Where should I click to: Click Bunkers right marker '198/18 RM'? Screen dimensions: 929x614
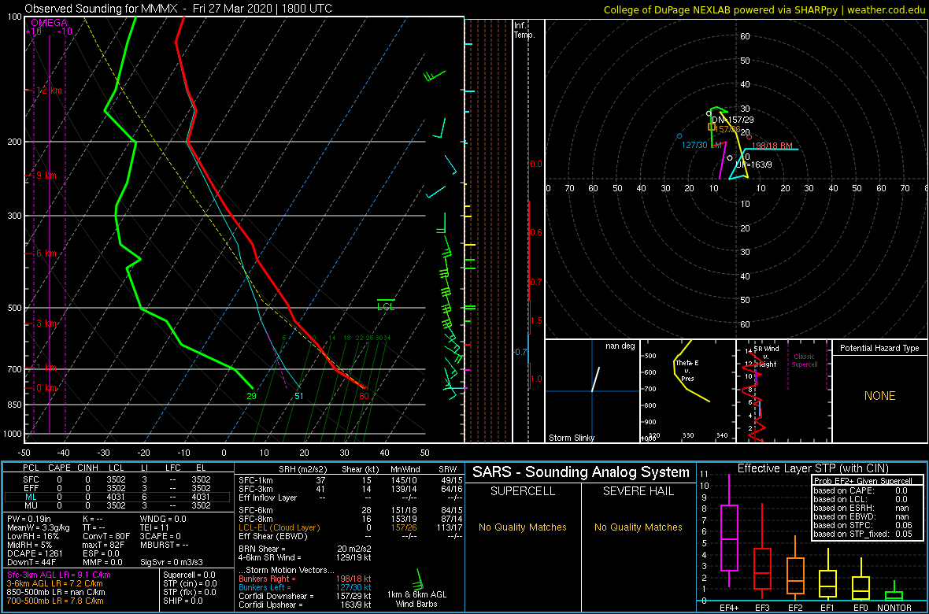coord(772,145)
